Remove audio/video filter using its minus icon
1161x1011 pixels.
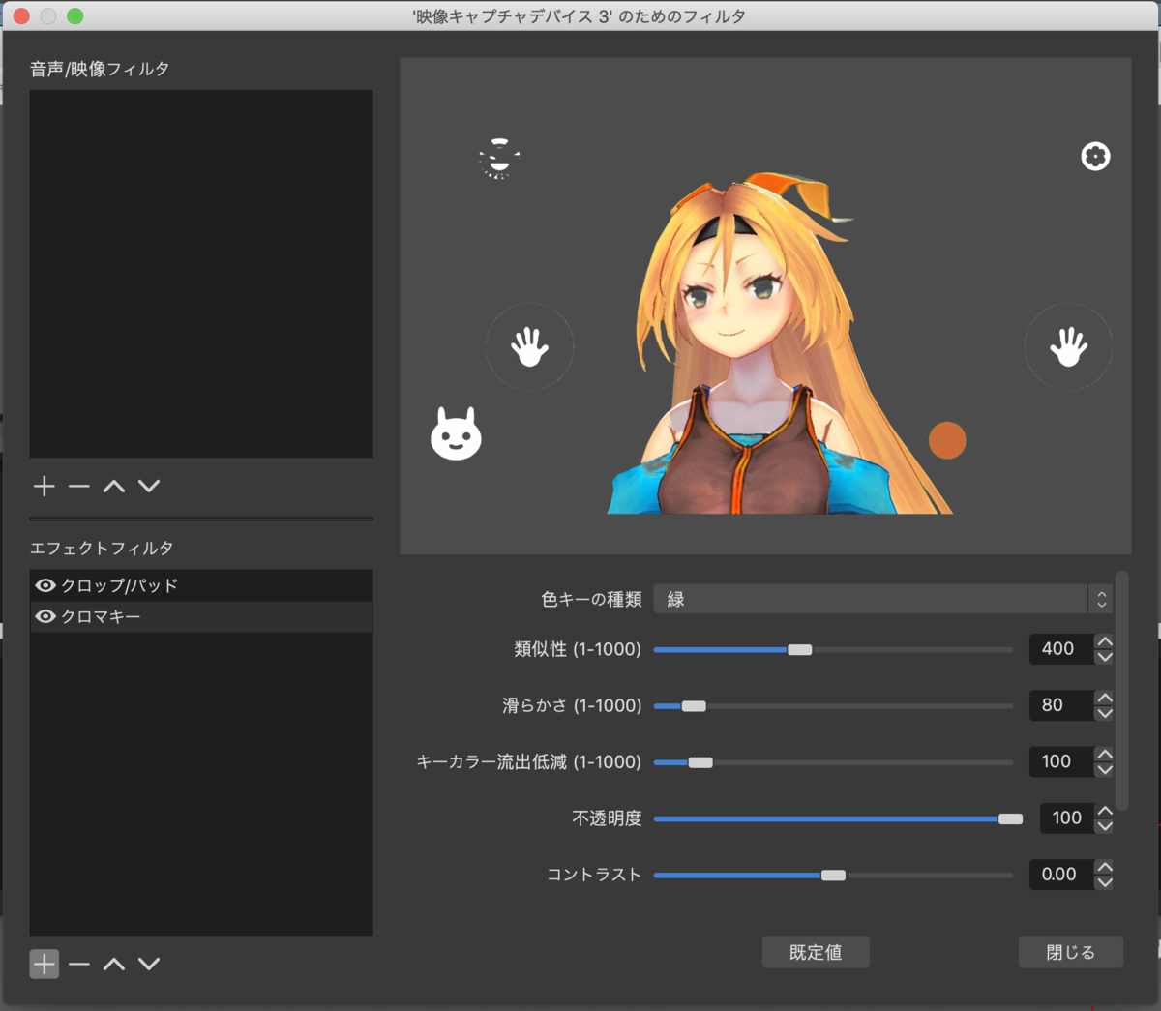click(79, 486)
